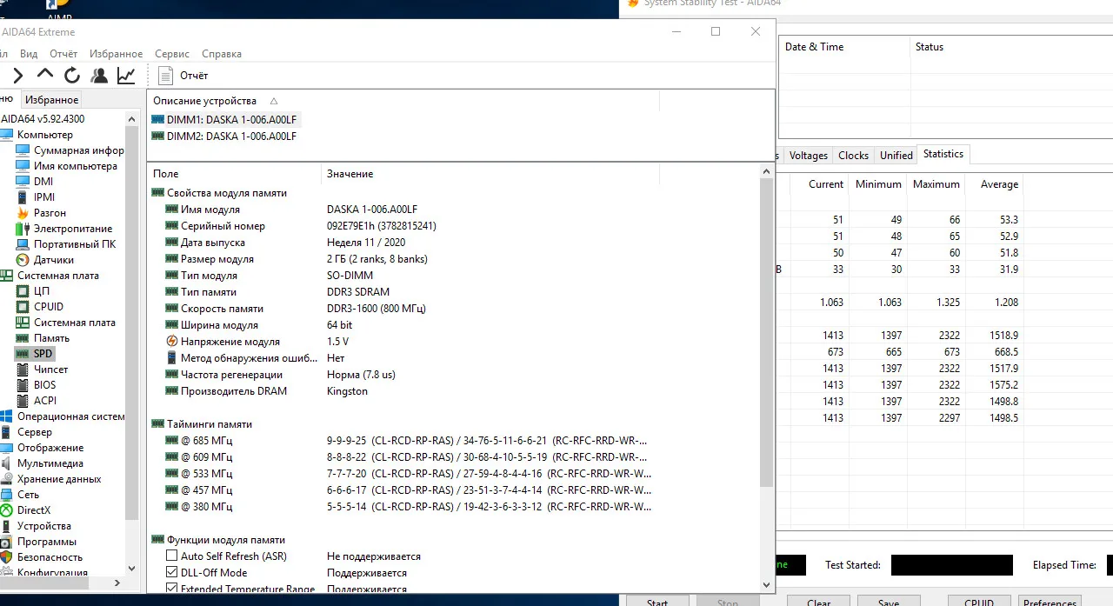Click the Save button in Stability Test
1113x606 pixels.
pyautogui.click(x=889, y=601)
